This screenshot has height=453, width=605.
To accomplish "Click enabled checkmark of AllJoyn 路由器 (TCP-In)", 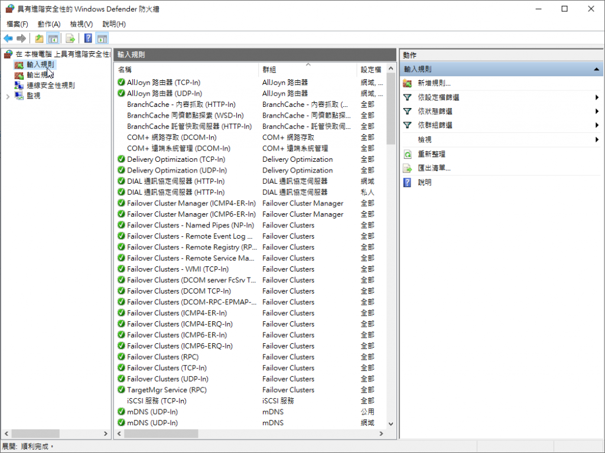I will tap(121, 82).
